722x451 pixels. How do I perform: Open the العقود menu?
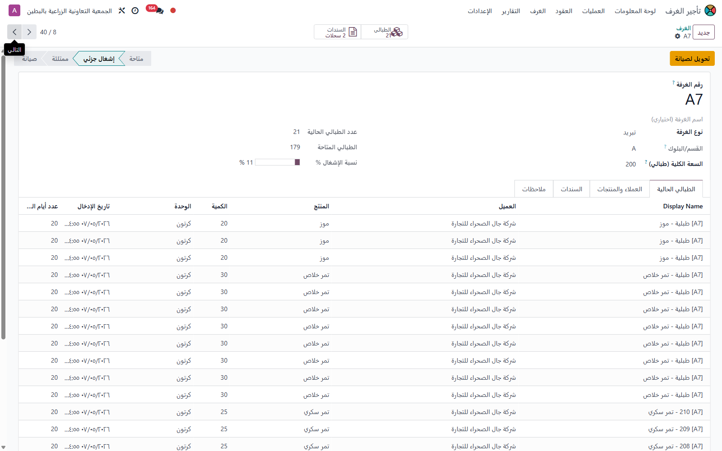(x=564, y=11)
